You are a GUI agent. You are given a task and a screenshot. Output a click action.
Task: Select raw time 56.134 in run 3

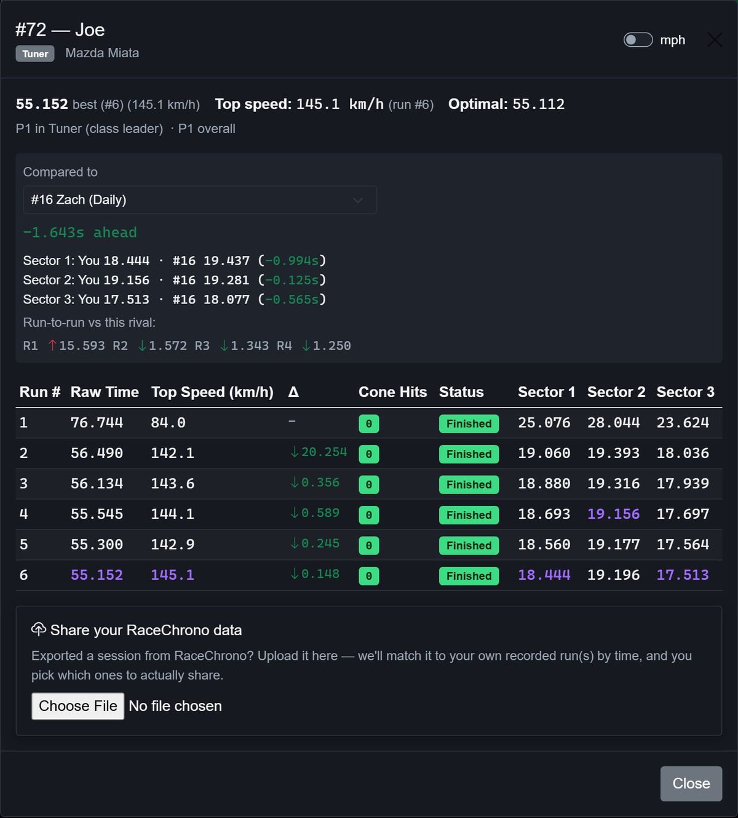97,484
